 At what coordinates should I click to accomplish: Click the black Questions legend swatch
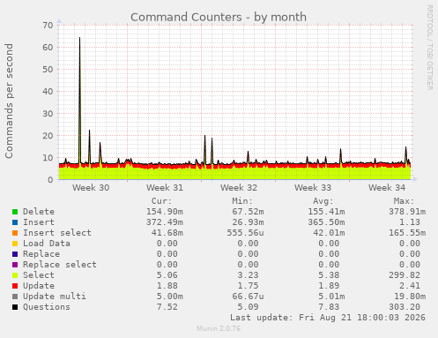click(x=15, y=307)
